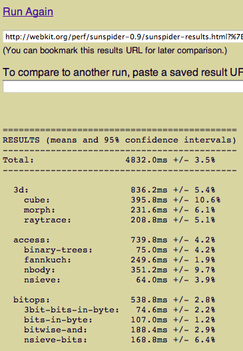
Task: Click the Run Again link
Action: coord(28,11)
